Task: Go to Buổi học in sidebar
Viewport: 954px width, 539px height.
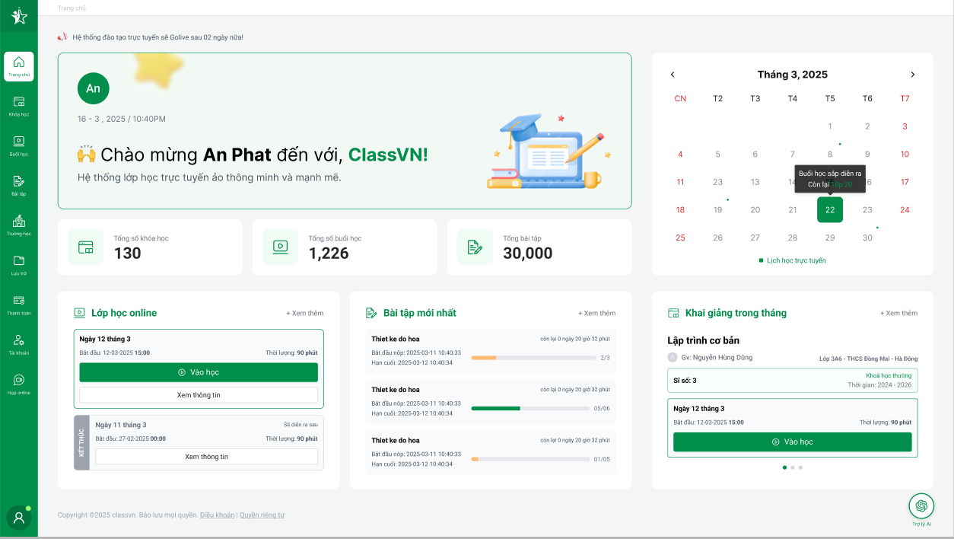Action: (x=19, y=142)
